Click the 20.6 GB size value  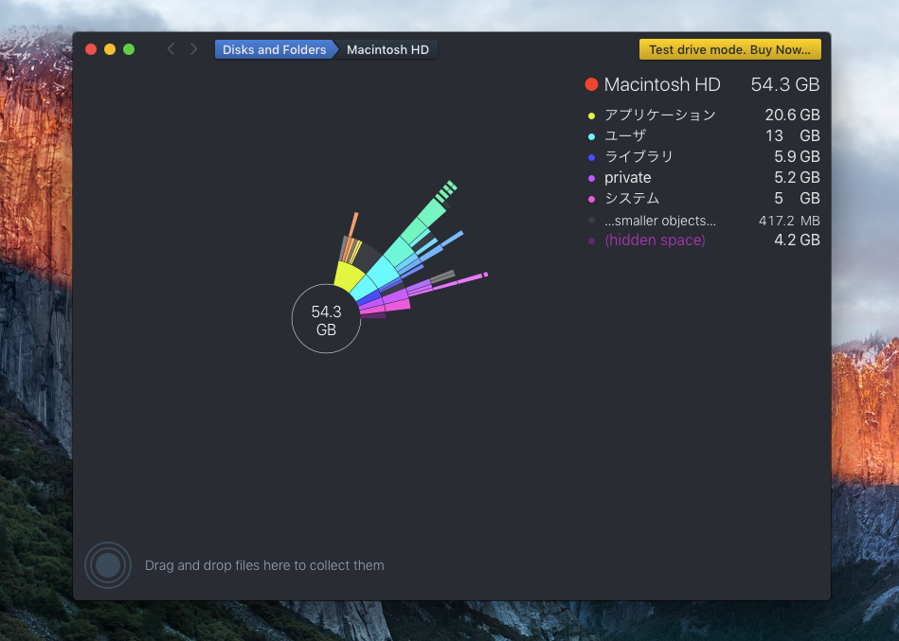792,115
